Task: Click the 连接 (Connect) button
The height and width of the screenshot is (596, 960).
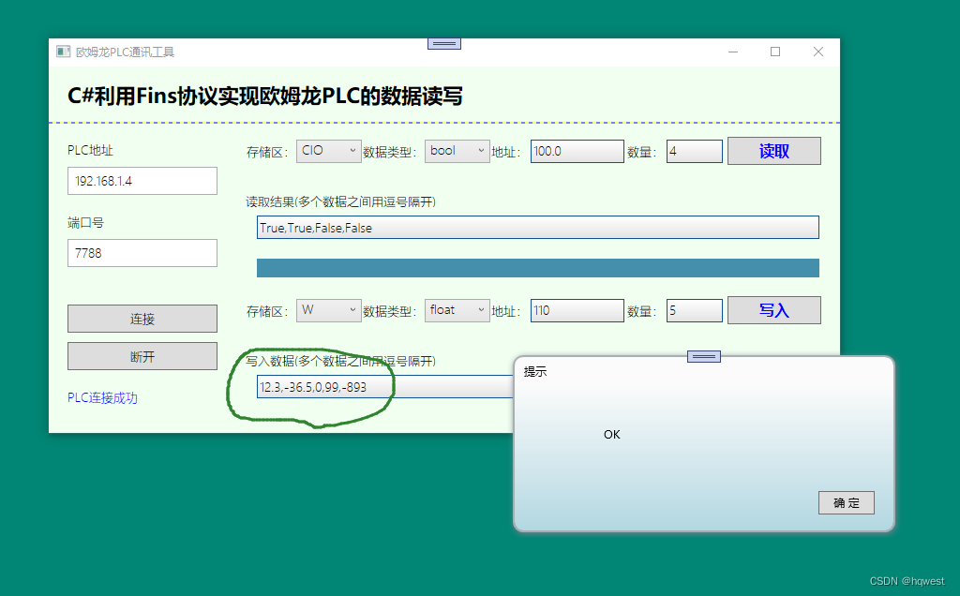Action: (x=142, y=319)
